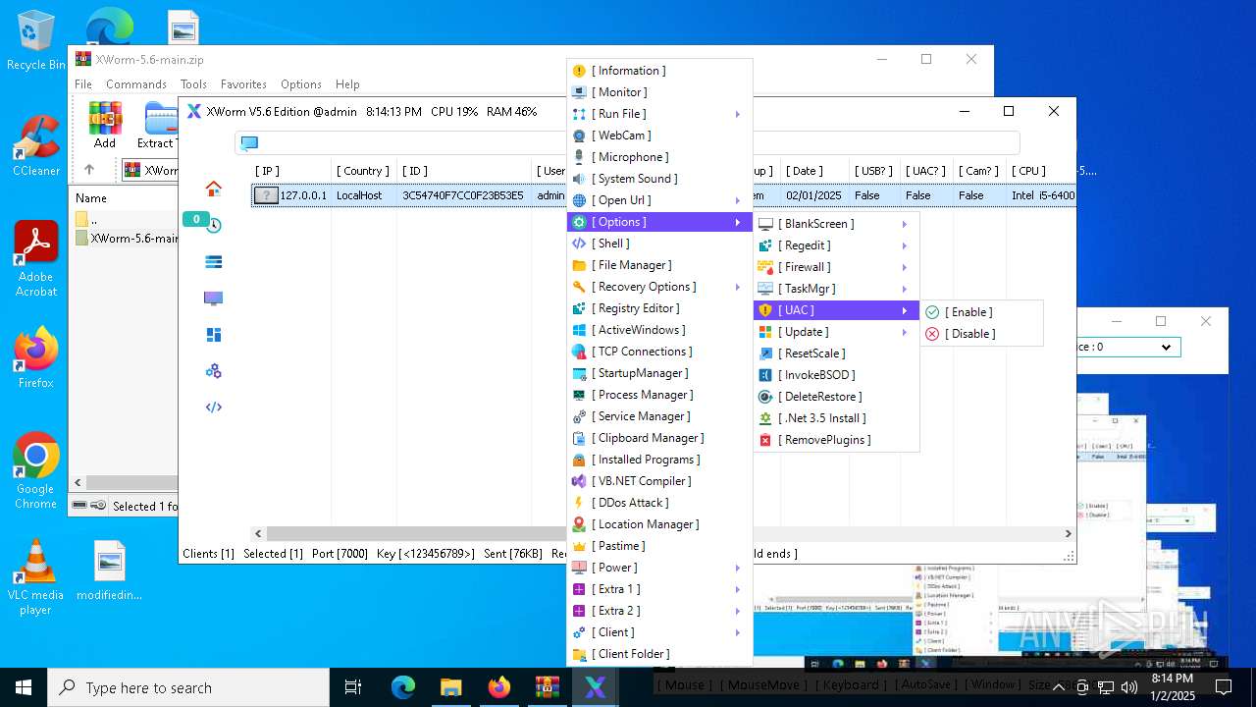Expand the Run File submenu arrow
The width and height of the screenshot is (1256, 707).
pos(737,114)
